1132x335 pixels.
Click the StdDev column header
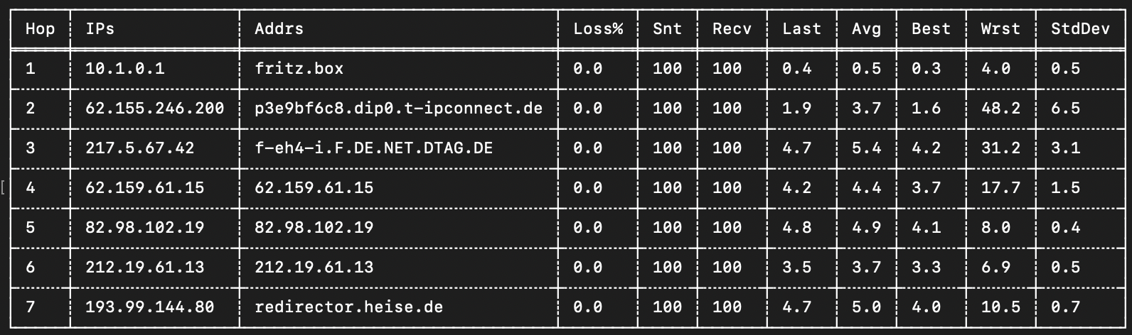1080,29
